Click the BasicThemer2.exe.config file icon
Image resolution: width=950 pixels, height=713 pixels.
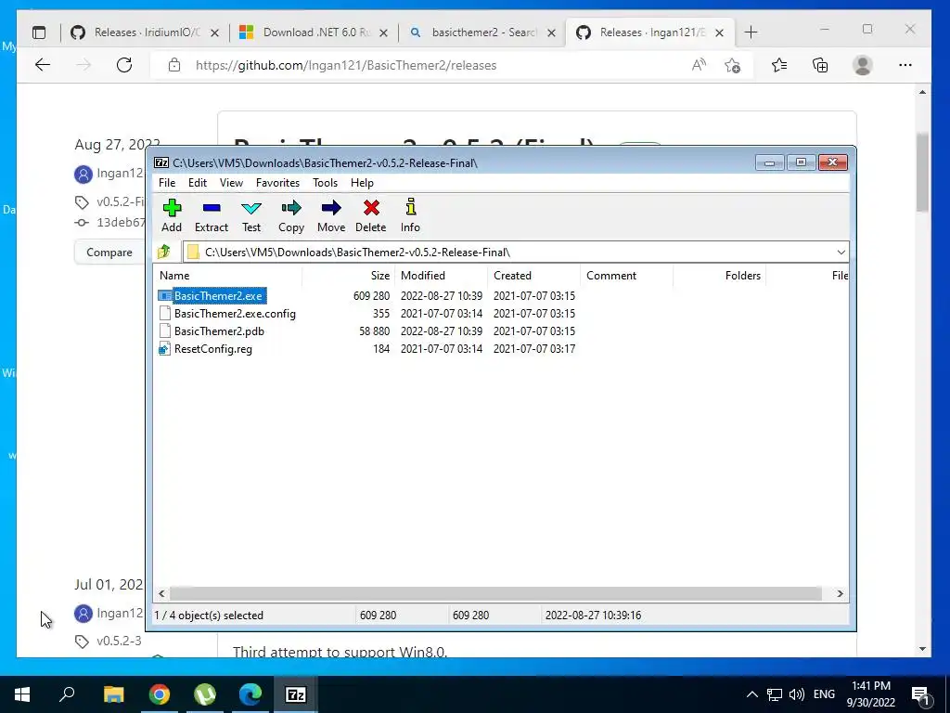tap(164, 314)
